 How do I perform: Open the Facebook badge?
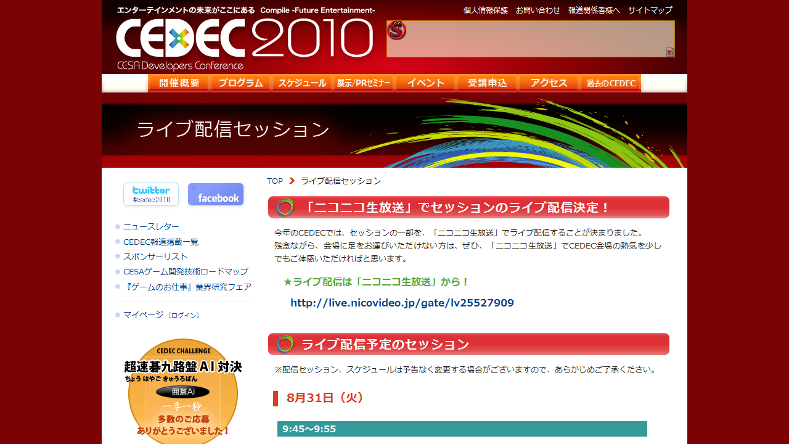pyautogui.click(x=216, y=194)
